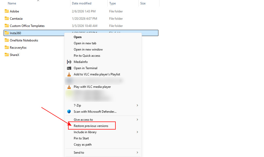Select the Adobe folder name
This screenshot has width=264, height=157.
click(14, 11)
